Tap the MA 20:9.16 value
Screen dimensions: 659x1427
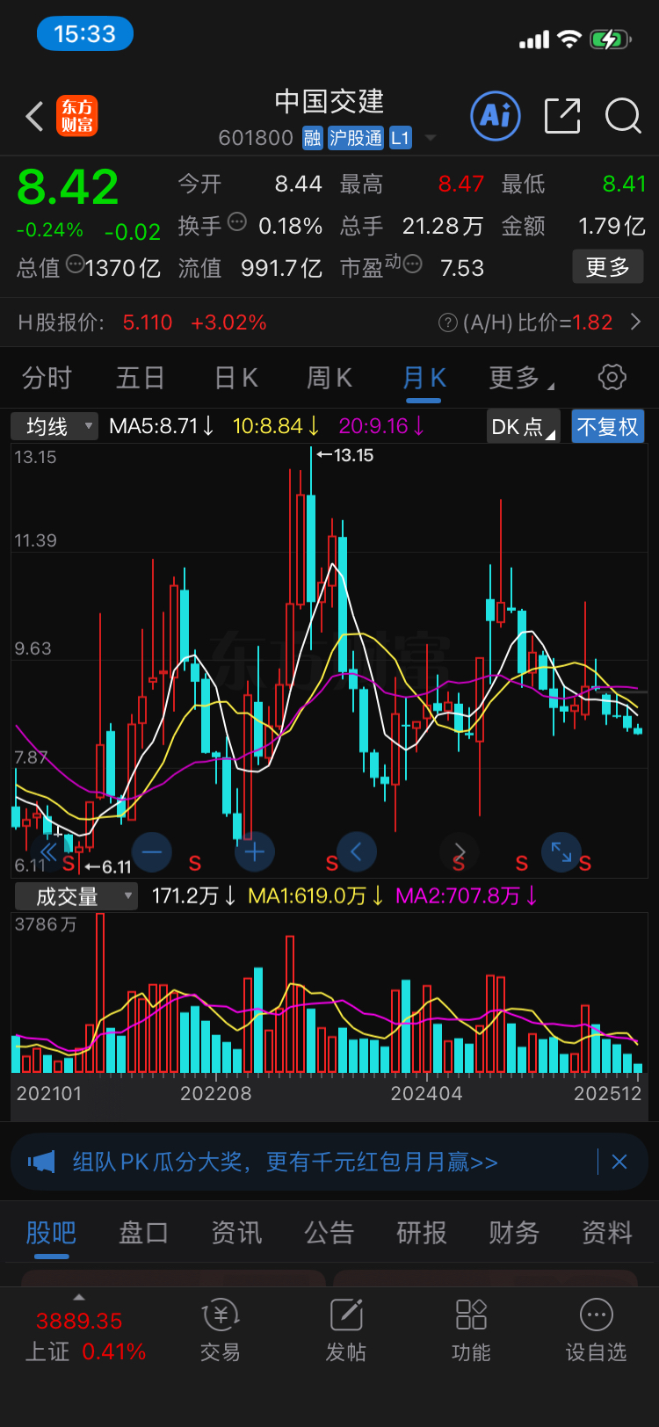(381, 426)
